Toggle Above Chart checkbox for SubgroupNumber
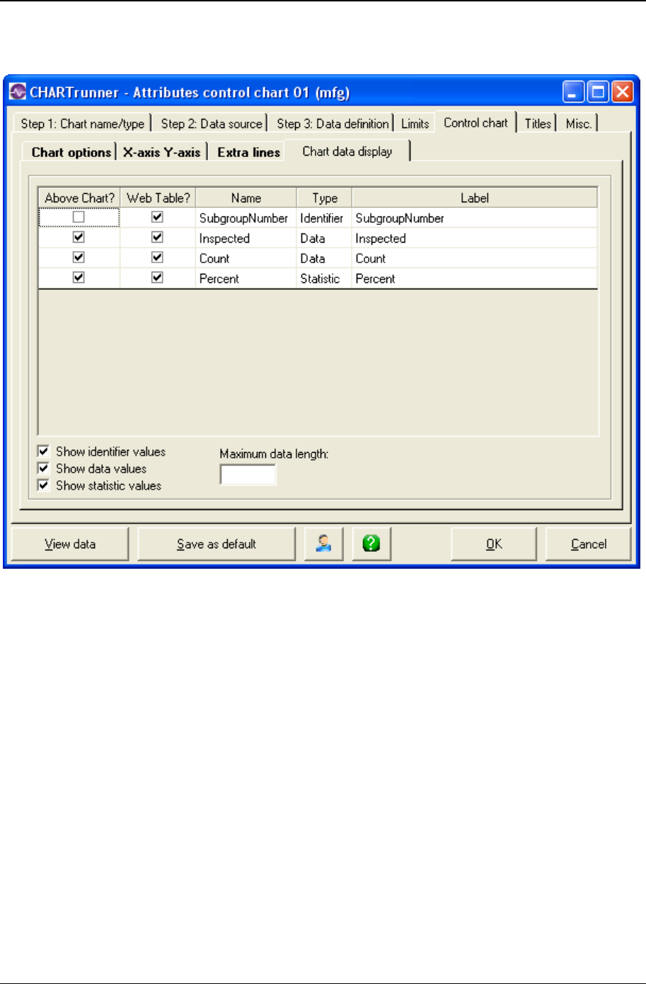The height and width of the screenshot is (984, 646). coord(79,218)
